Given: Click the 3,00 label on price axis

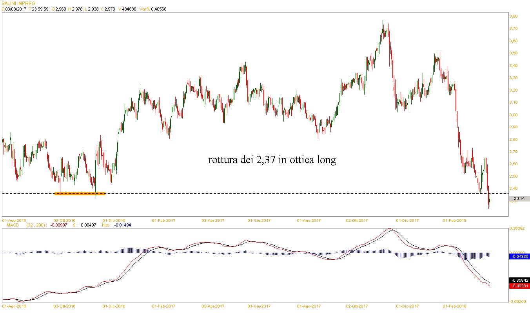Looking at the screenshot, I should (x=514, y=115).
